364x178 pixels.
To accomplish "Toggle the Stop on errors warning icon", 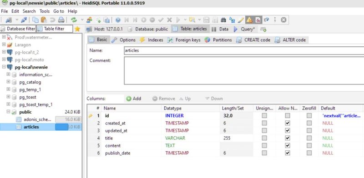I will [249, 20].
